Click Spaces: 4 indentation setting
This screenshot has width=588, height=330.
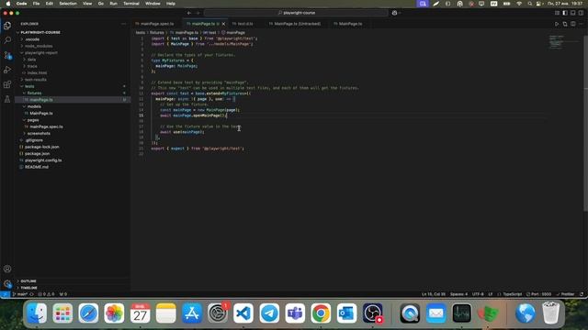(458, 294)
